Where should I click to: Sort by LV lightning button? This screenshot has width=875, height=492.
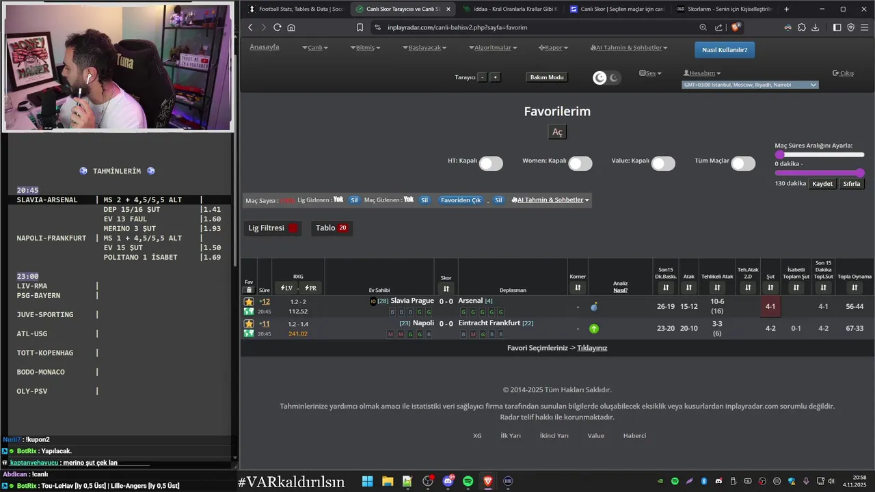(x=286, y=288)
